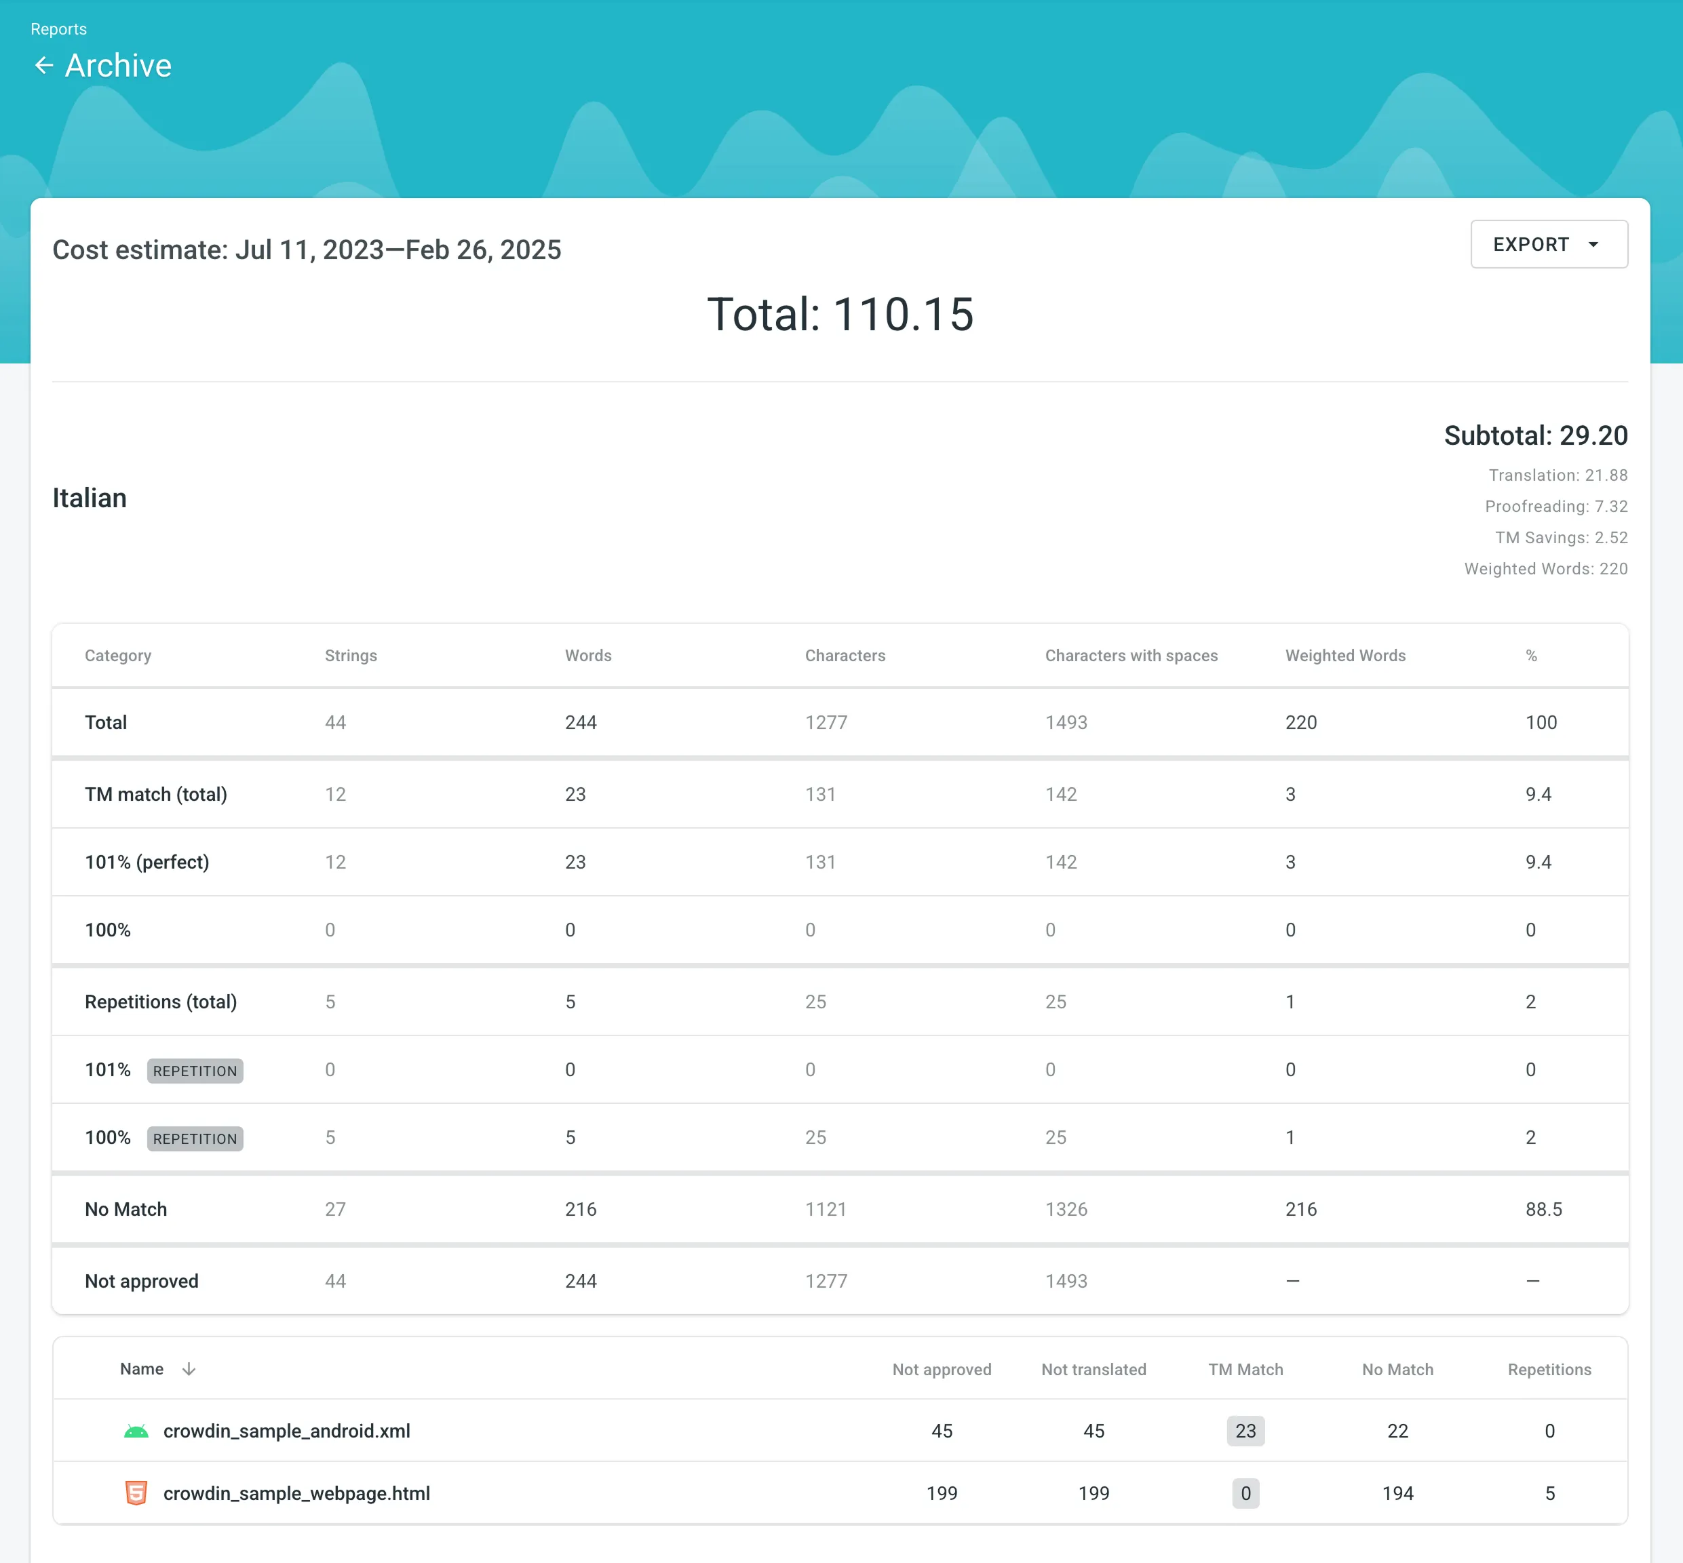Click the Android file icon beside crowdin_sample_android.xml
Image resolution: width=1683 pixels, height=1563 pixels.
[136, 1430]
